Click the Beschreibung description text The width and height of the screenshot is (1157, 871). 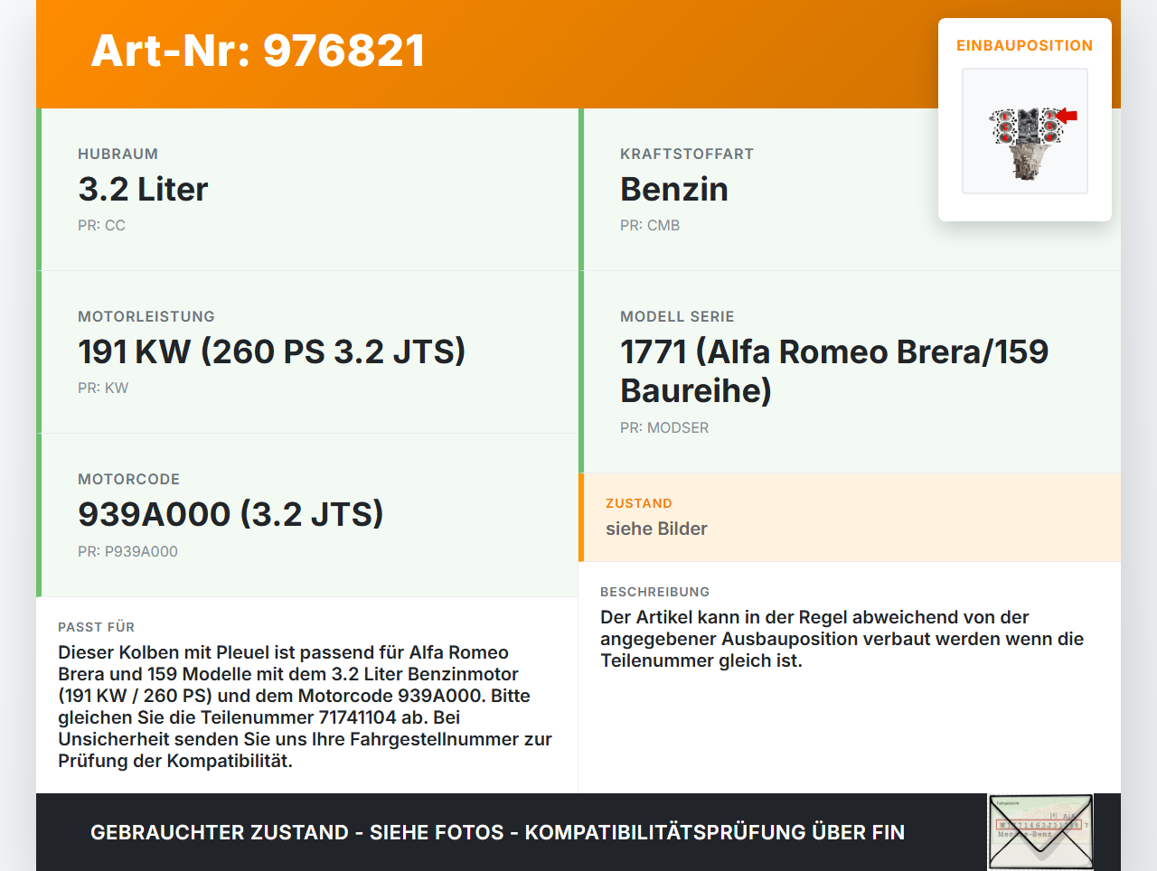[x=842, y=639]
